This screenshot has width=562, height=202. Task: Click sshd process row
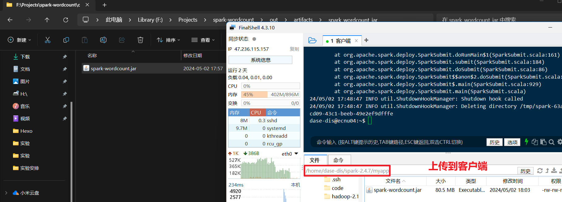[x=264, y=120]
